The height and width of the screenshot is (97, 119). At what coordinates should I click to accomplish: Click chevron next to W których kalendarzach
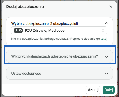107,57
